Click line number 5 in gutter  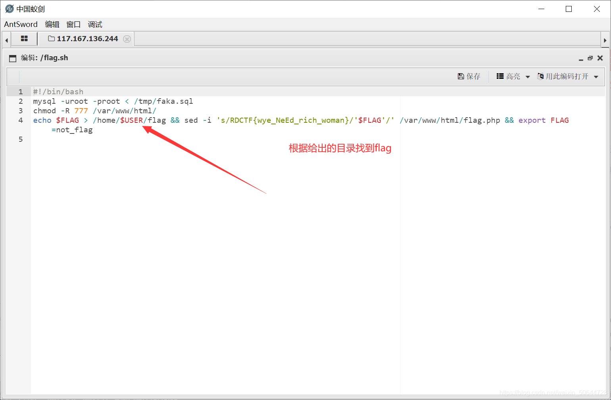coord(21,139)
